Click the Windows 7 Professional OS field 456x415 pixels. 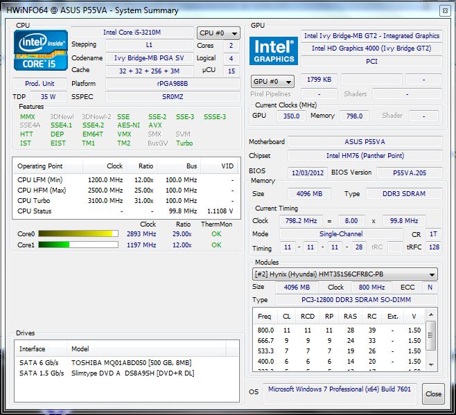point(340,394)
